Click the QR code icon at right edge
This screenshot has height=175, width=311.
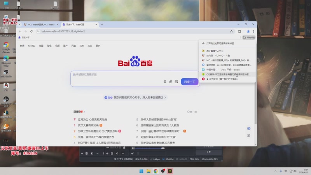point(249,135)
